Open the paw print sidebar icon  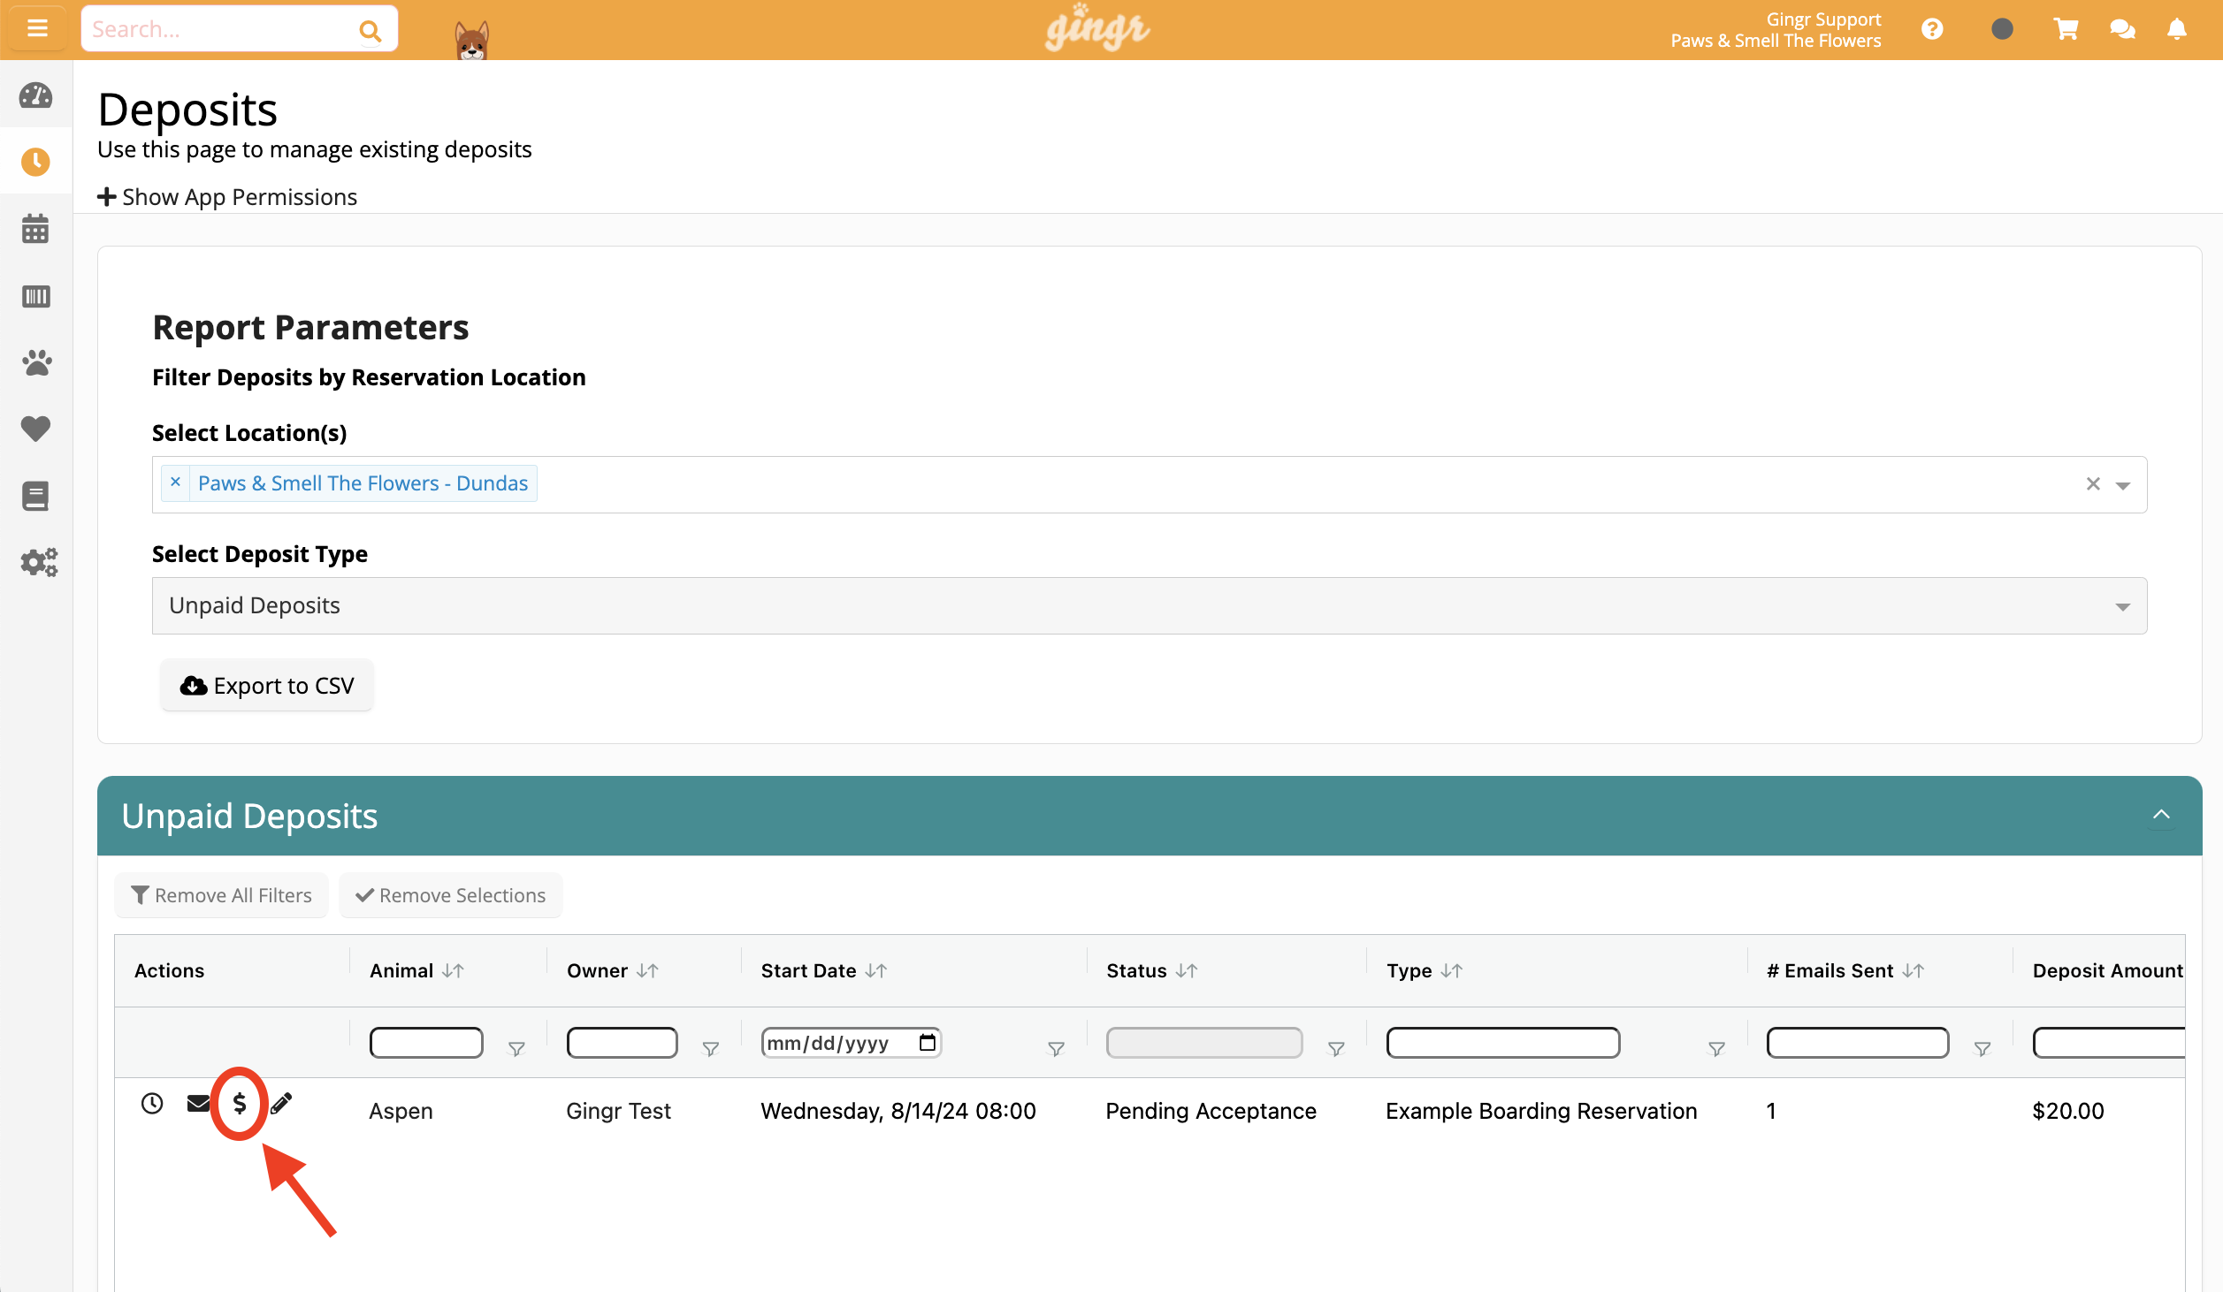coord(35,362)
